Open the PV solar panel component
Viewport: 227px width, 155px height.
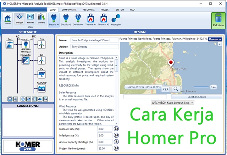pyautogui.click(x=41, y=74)
